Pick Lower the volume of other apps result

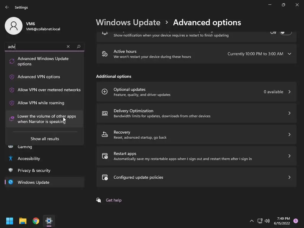pyautogui.click(x=45, y=119)
